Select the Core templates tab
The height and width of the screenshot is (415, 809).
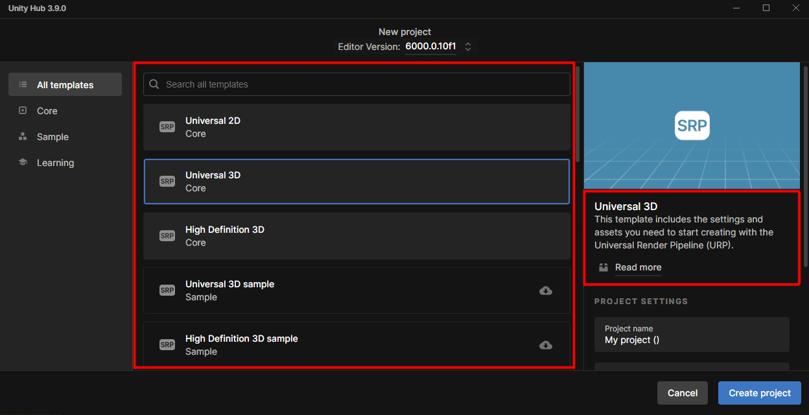[65, 110]
